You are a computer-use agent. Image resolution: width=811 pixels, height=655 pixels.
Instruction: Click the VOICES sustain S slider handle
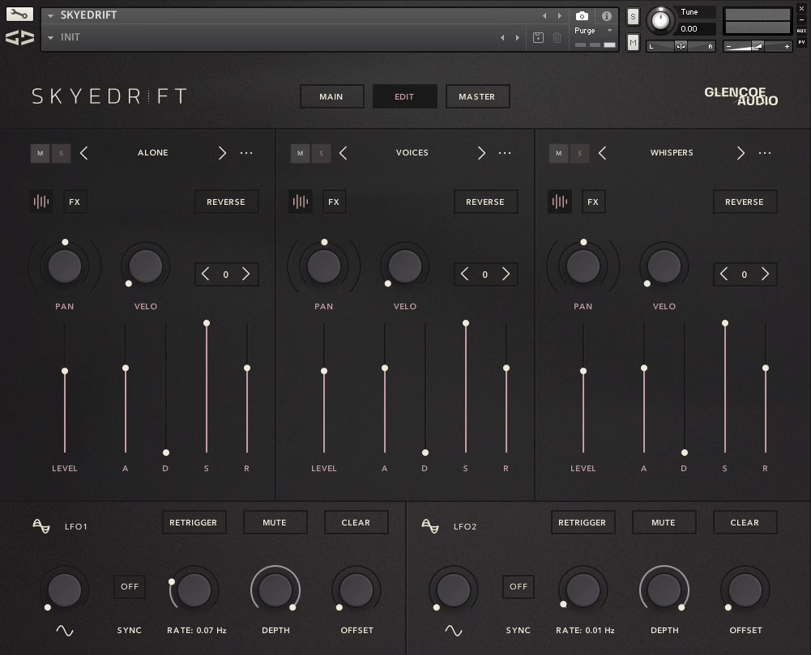click(466, 323)
